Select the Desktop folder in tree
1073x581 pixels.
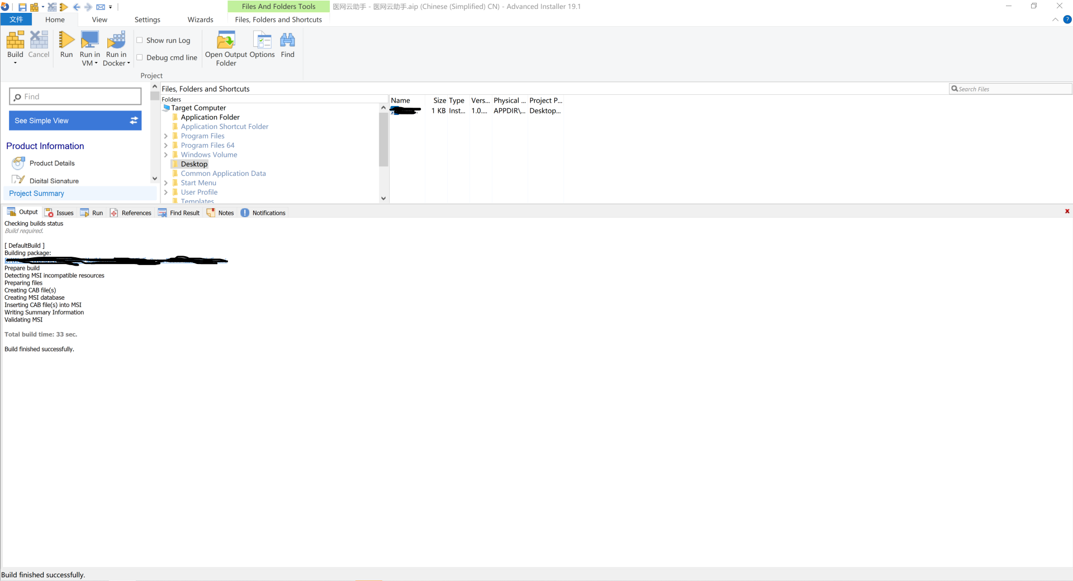(194, 164)
